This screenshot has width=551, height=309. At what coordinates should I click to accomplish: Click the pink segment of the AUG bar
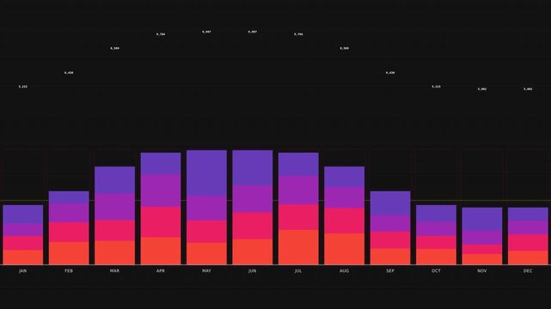345,221
